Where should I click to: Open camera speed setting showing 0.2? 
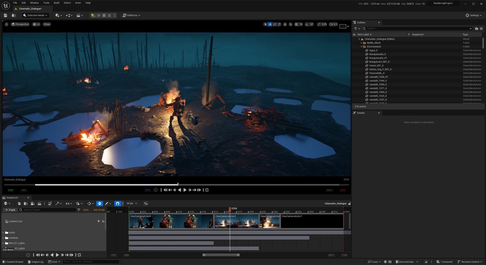point(334,24)
